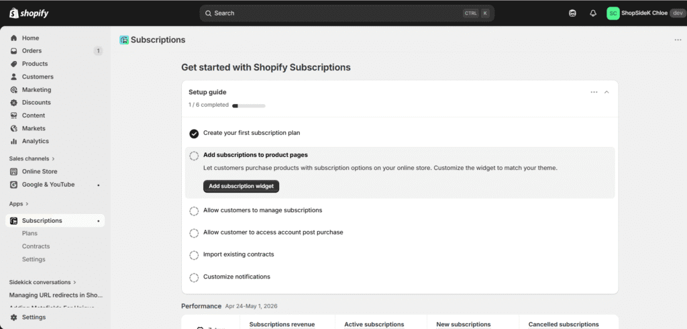Click the Analytics bar chart icon

pos(13,141)
